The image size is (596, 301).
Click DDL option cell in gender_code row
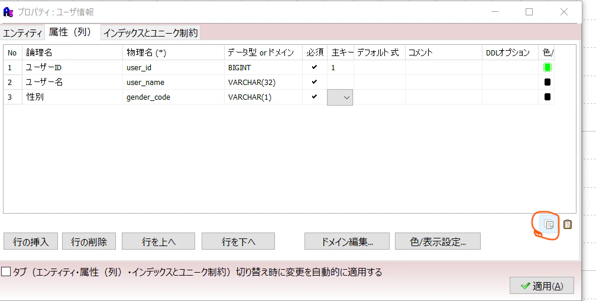pos(510,97)
